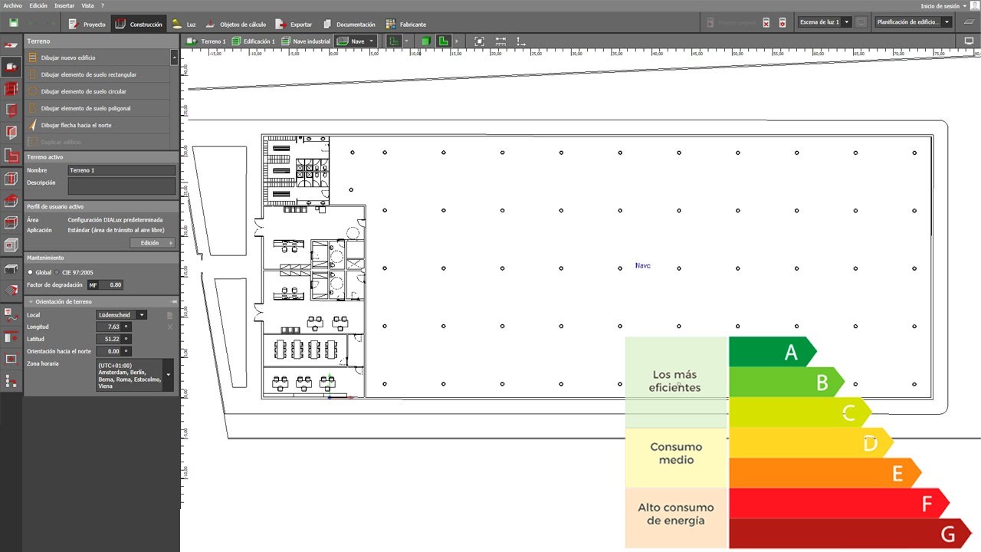Select Nave industrial in the breadcrumb bar
The width and height of the screenshot is (981, 552).
306,41
